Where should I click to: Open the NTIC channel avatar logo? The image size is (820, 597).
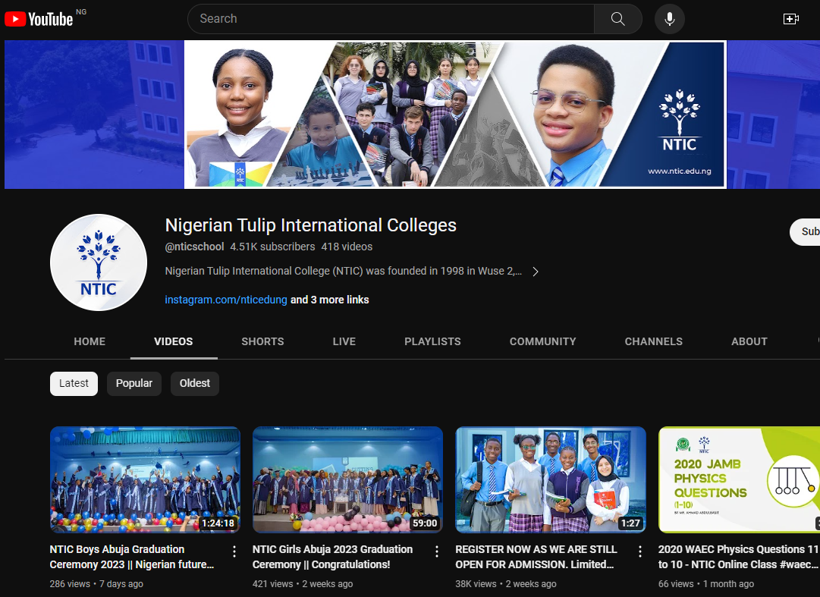tap(99, 262)
